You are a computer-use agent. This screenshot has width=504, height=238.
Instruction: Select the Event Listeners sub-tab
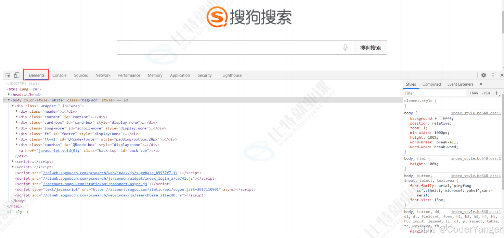coord(460,84)
